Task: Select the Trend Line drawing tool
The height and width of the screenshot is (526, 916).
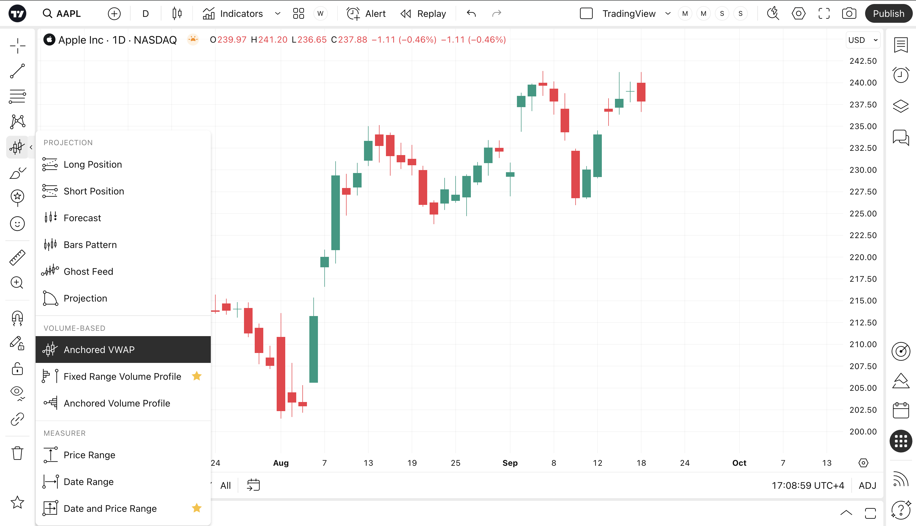Action: tap(17, 71)
